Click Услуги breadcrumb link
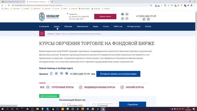Image resolution: width=197 pixels, height=111 pixels. pyautogui.click(x=58, y=34)
